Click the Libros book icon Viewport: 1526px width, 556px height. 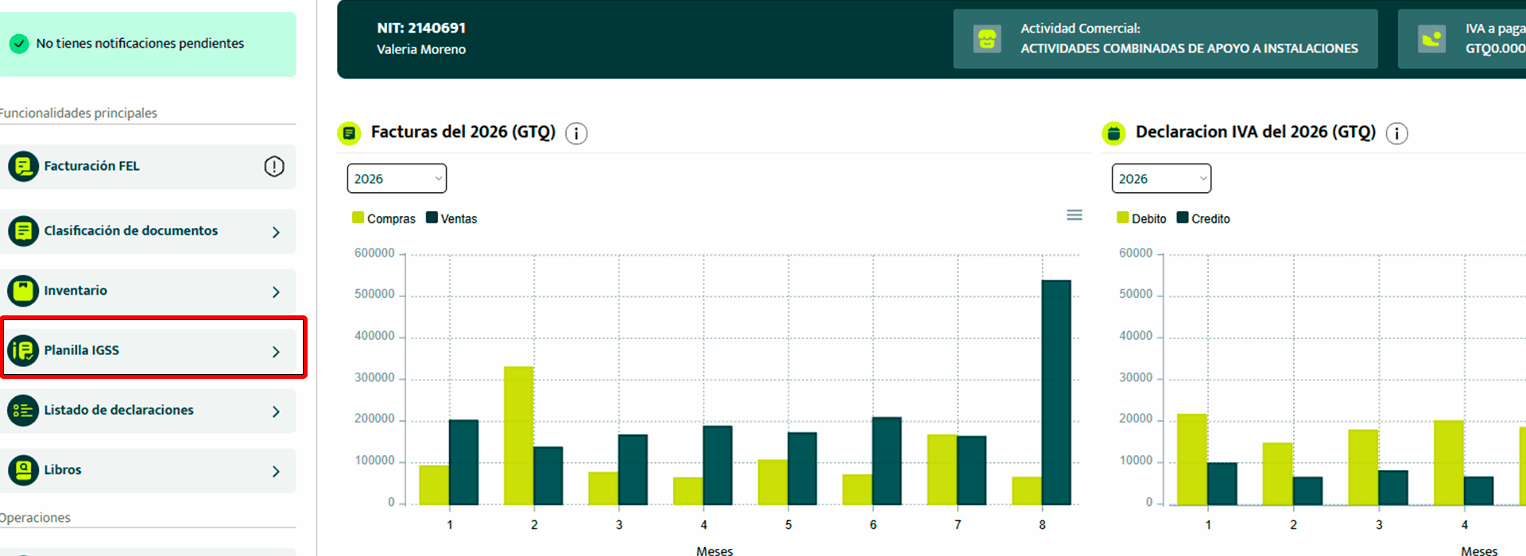pyautogui.click(x=23, y=470)
